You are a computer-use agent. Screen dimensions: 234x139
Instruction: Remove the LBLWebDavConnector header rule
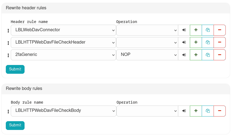(220, 30)
